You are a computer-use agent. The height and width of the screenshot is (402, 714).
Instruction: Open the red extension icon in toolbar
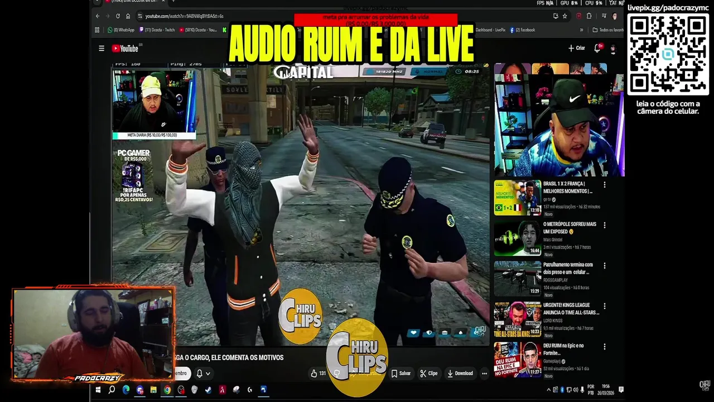(579, 16)
